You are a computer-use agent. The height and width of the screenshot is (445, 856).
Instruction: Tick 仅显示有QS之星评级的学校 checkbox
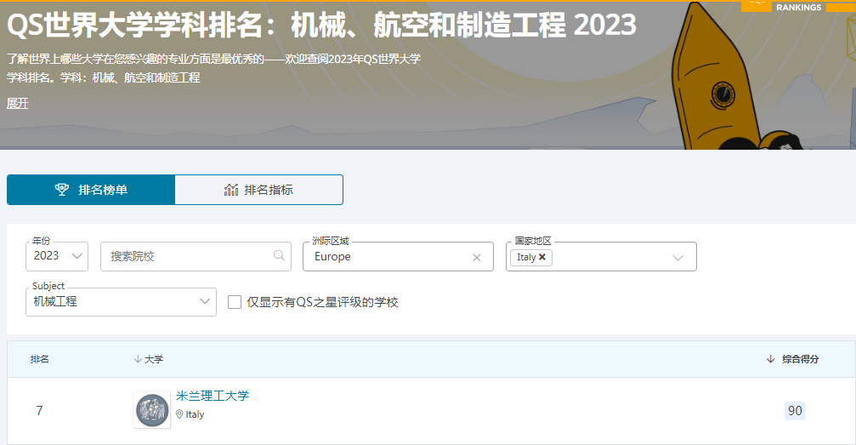(x=235, y=302)
